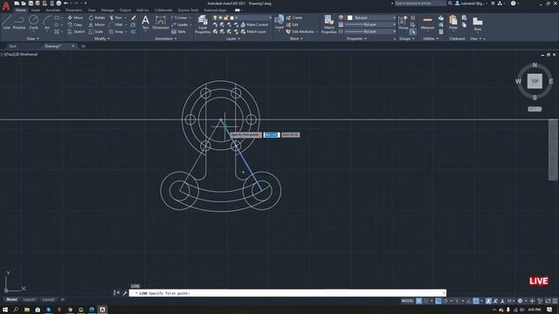Click Edit Attributes button
The width and height of the screenshot is (559, 314).
300,31
